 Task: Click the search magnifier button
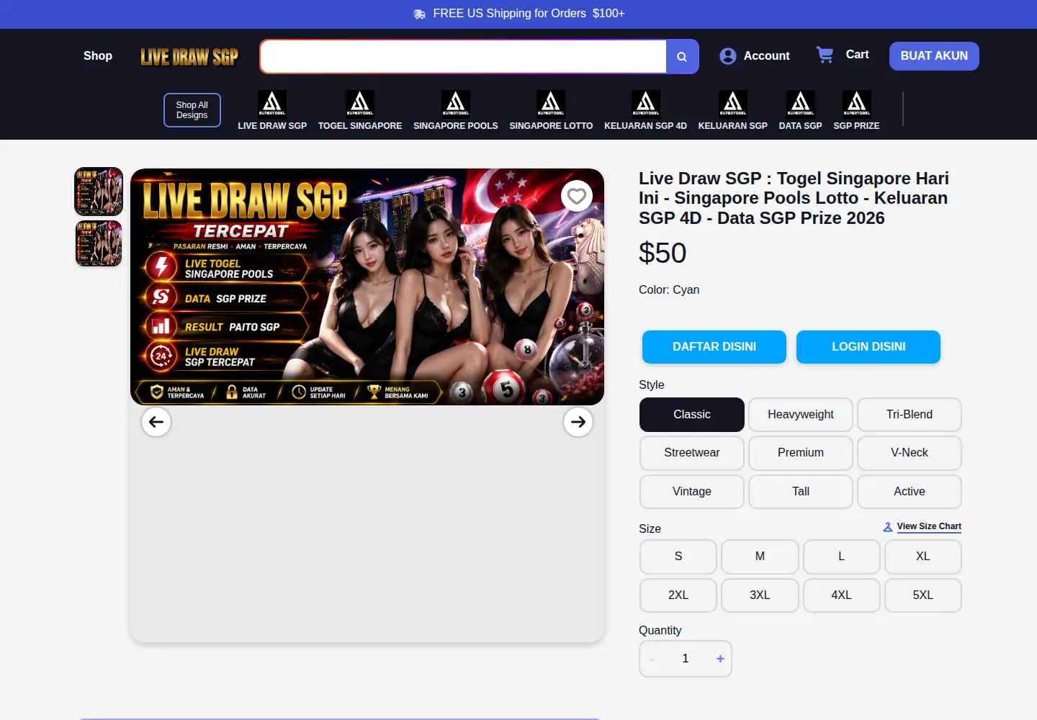682,56
